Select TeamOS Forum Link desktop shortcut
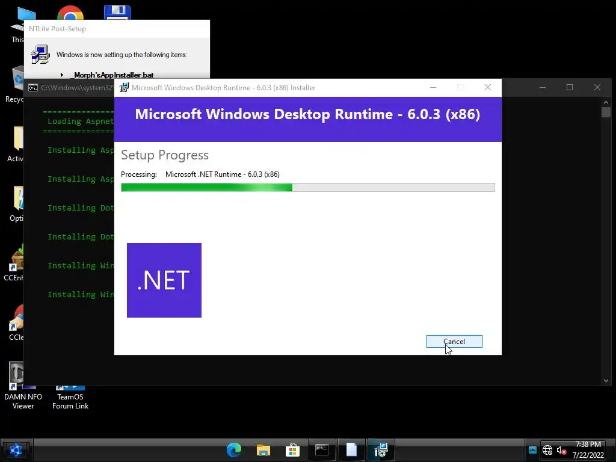Image resolution: width=616 pixels, height=462 pixels. (x=70, y=398)
